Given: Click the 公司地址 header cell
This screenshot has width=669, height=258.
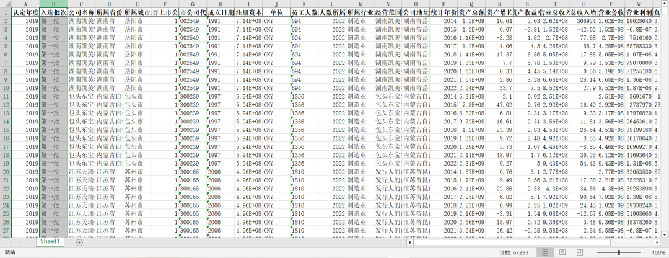Looking at the screenshot, I should [x=416, y=12].
